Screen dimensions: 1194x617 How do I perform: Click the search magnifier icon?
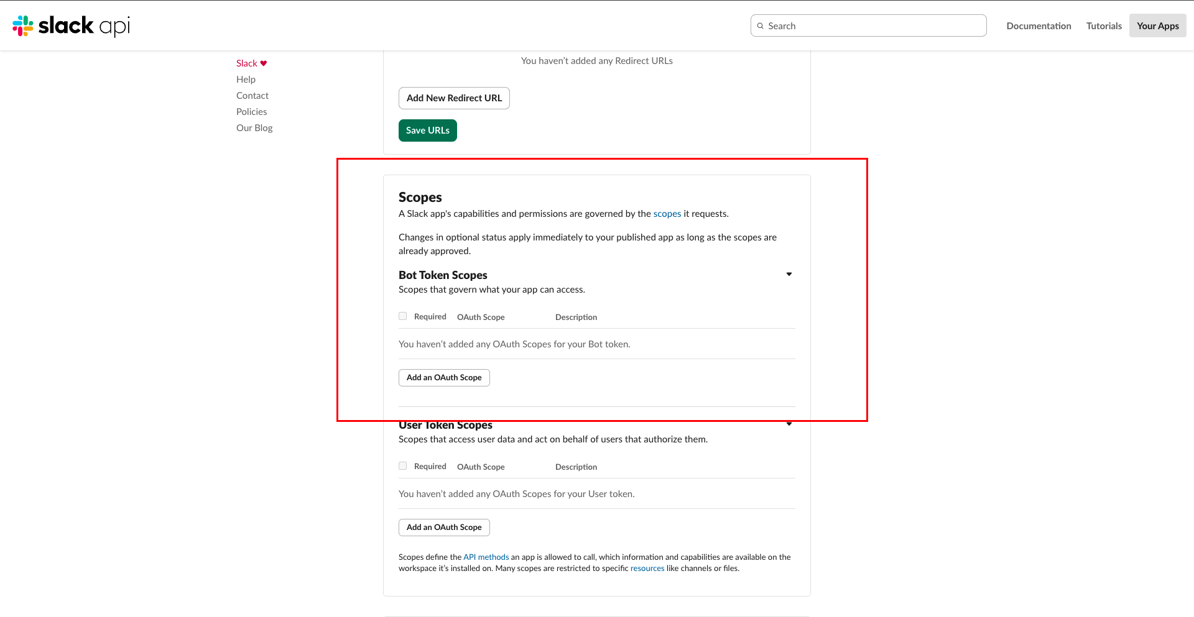[760, 26]
